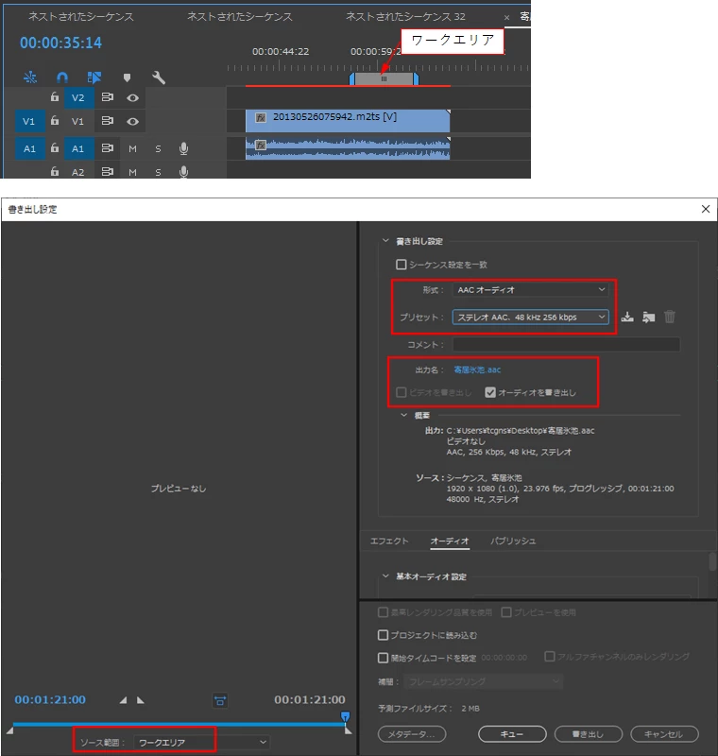The image size is (718, 756).
Task: Click the fit-to-view icon under preview
Action: [x=220, y=700]
